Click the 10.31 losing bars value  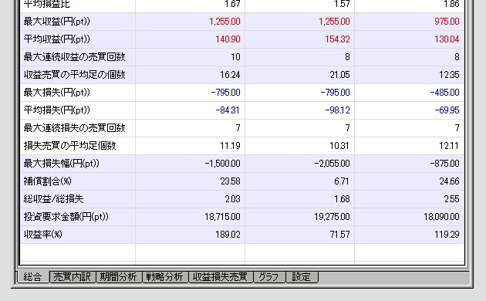click(339, 146)
